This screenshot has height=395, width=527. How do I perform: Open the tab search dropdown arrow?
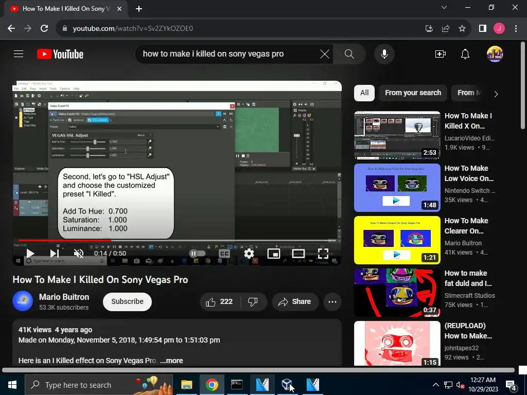[x=444, y=7]
